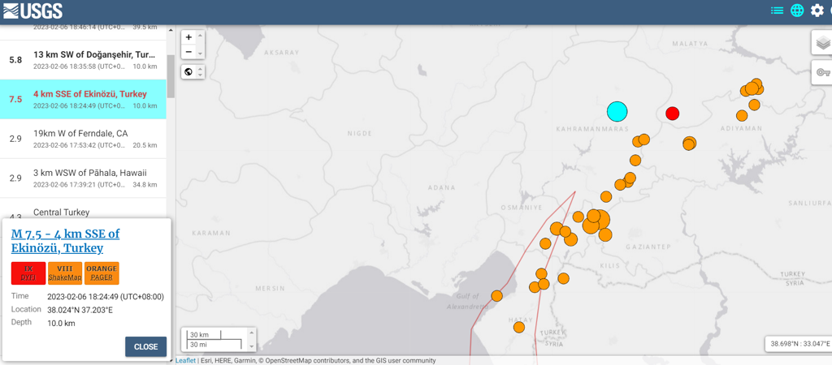The height and width of the screenshot is (365, 832).
Task: Zoom out with the minus button
Action: 188,51
